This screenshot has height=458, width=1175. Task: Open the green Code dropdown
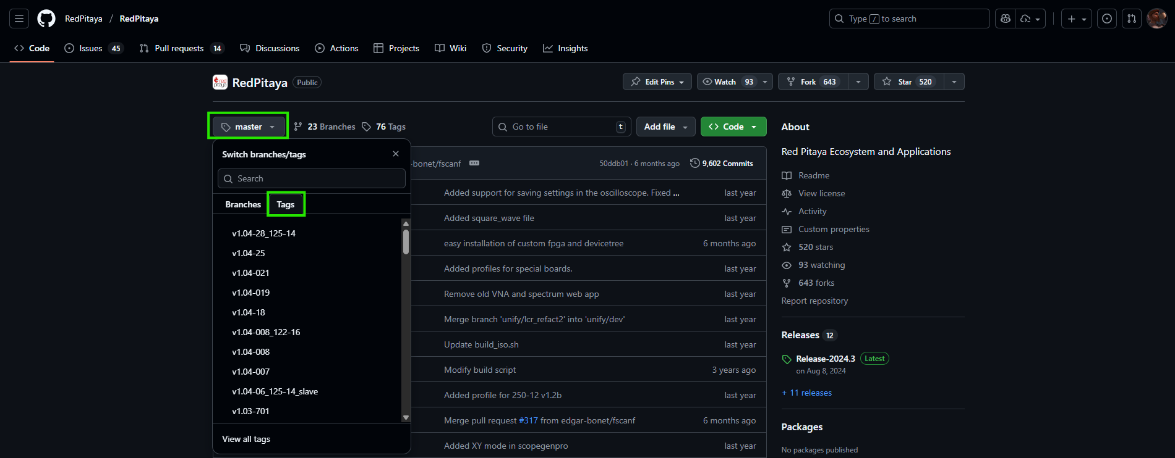(733, 127)
